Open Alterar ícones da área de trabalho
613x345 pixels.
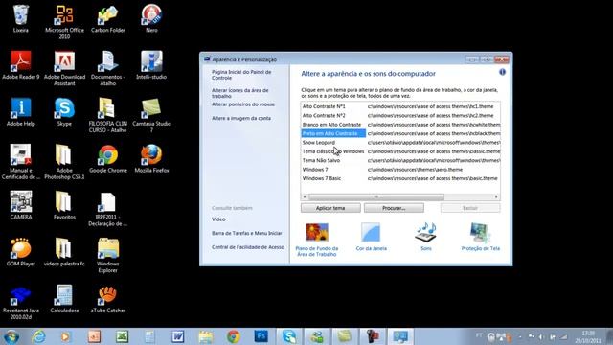coord(240,93)
